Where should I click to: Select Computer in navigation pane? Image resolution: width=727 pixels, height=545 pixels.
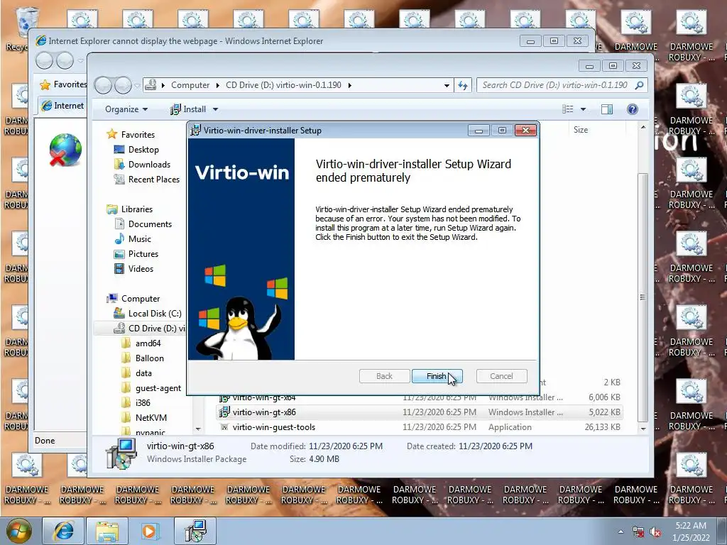tap(141, 299)
